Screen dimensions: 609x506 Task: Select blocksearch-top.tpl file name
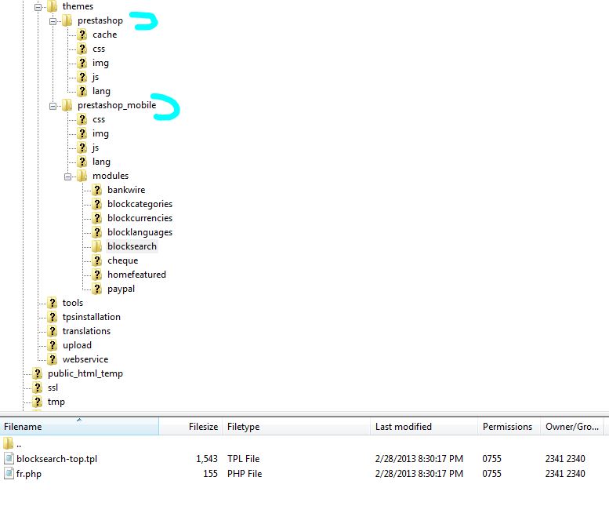[56, 459]
